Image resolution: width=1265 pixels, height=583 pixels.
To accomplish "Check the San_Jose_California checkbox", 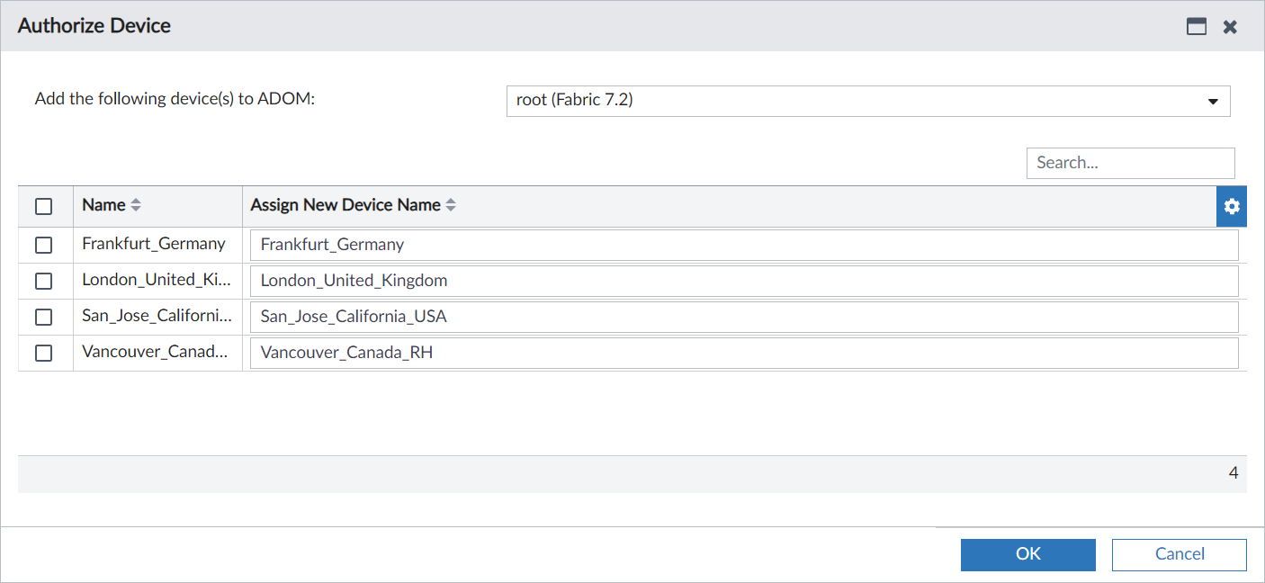I will 44,316.
